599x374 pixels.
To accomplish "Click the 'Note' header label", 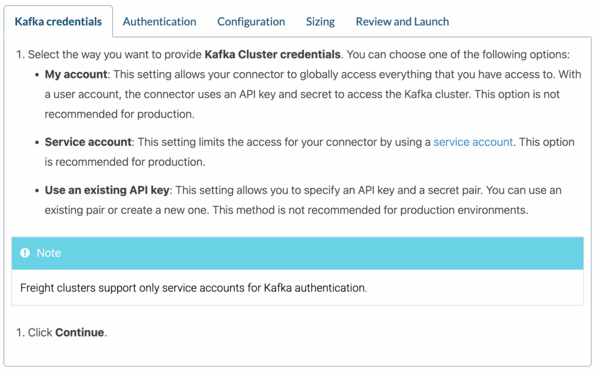I will point(49,253).
